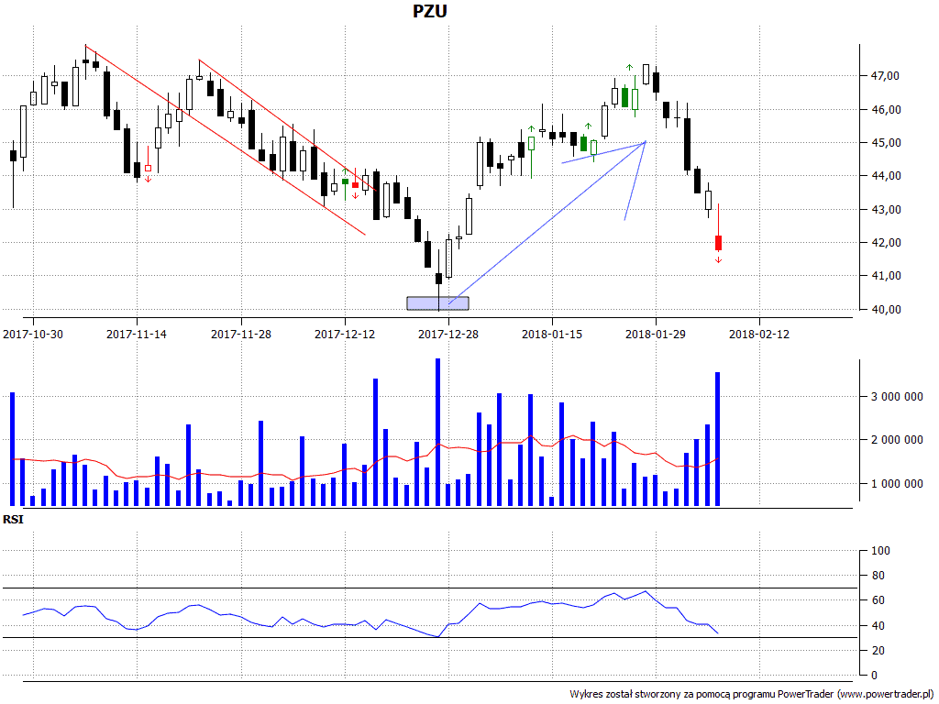This screenshot has height=704, width=939.
Task: Select the 2017-11-14 date label
Action: click(x=137, y=334)
